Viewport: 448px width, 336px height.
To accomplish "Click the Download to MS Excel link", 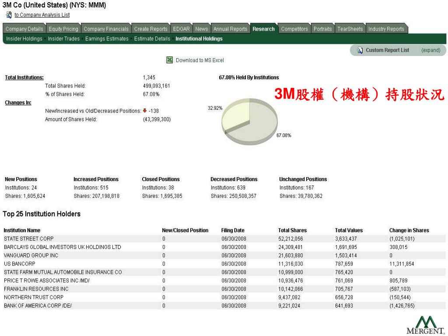I will [x=199, y=60].
